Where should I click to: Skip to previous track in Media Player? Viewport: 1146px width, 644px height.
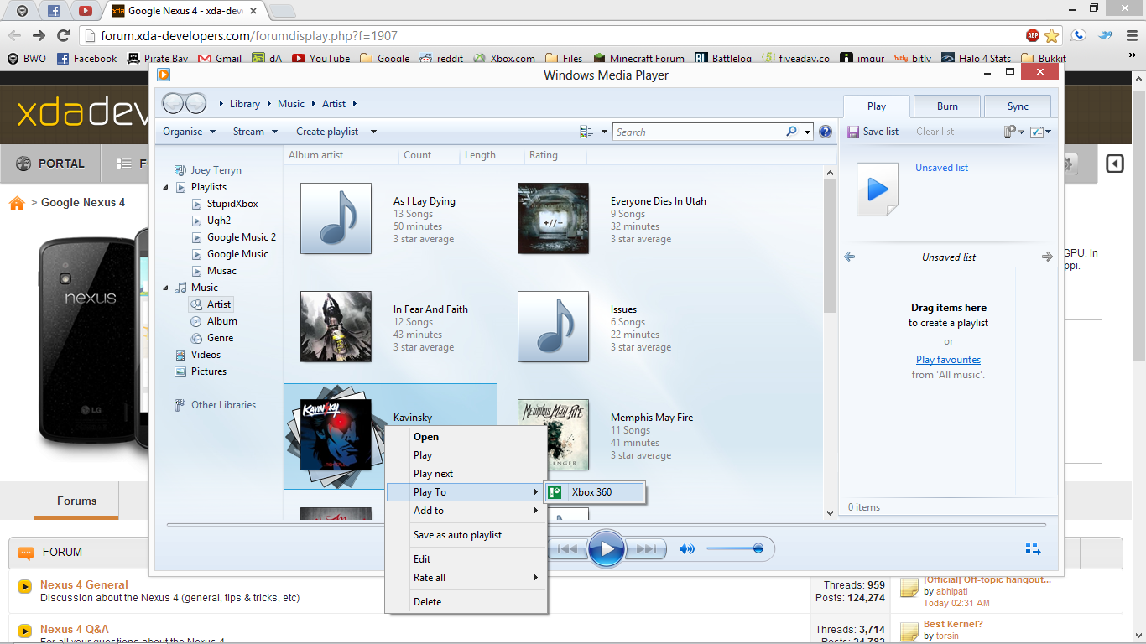click(x=568, y=549)
